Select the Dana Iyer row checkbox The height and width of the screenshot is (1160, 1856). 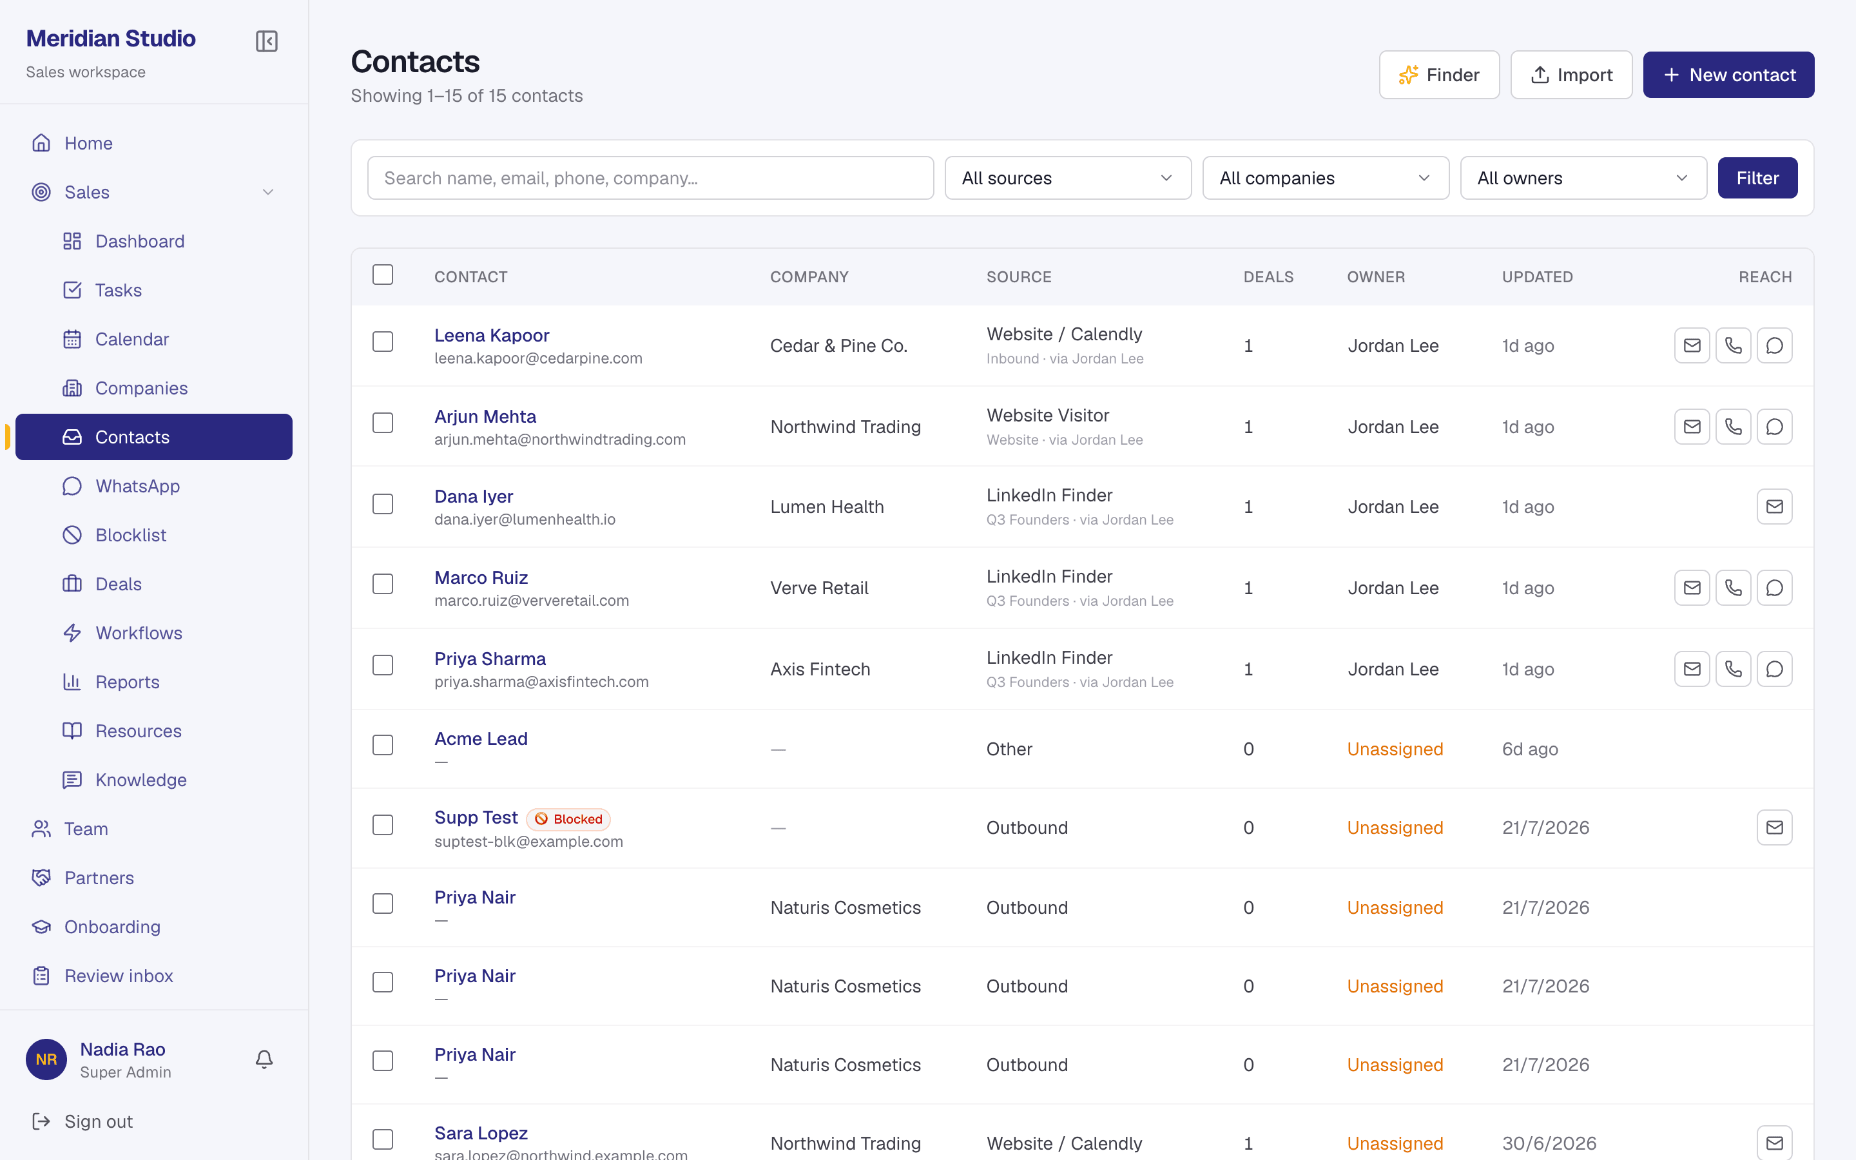pos(383,504)
